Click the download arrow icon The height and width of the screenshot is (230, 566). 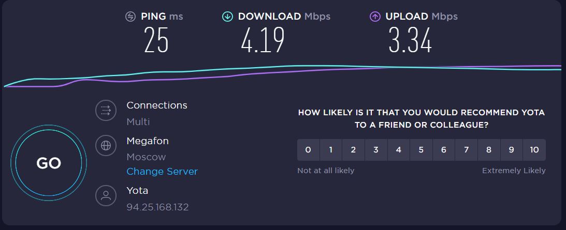click(227, 17)
